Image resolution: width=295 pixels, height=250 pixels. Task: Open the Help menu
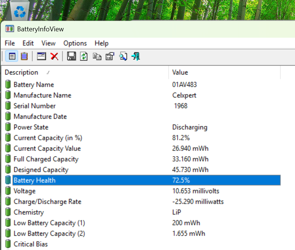point(101,43)
